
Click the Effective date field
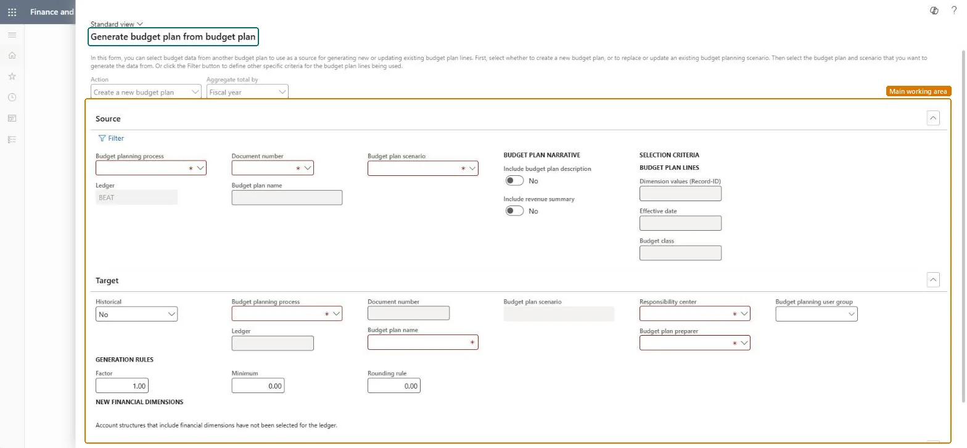[680, 223]
